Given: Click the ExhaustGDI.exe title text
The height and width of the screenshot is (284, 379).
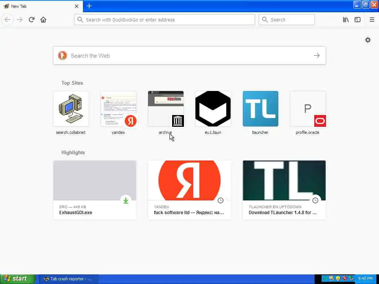Looking at the screenshot, I should point(76,213).
